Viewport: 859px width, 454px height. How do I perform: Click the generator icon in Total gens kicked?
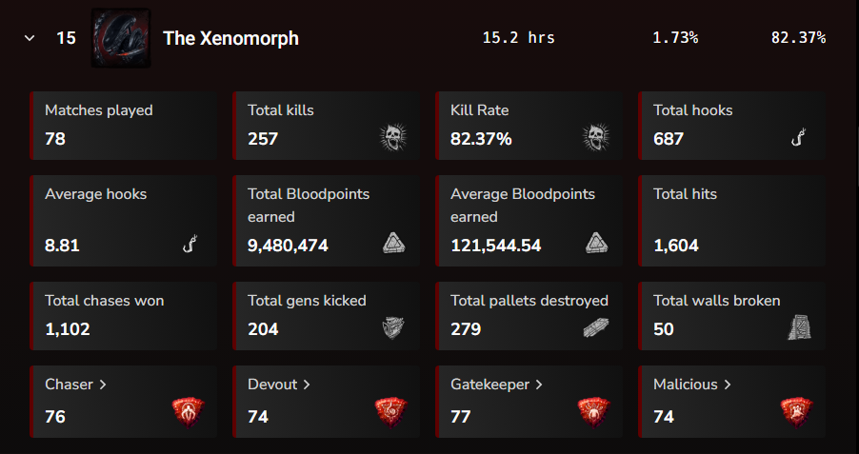pos(393,328)
